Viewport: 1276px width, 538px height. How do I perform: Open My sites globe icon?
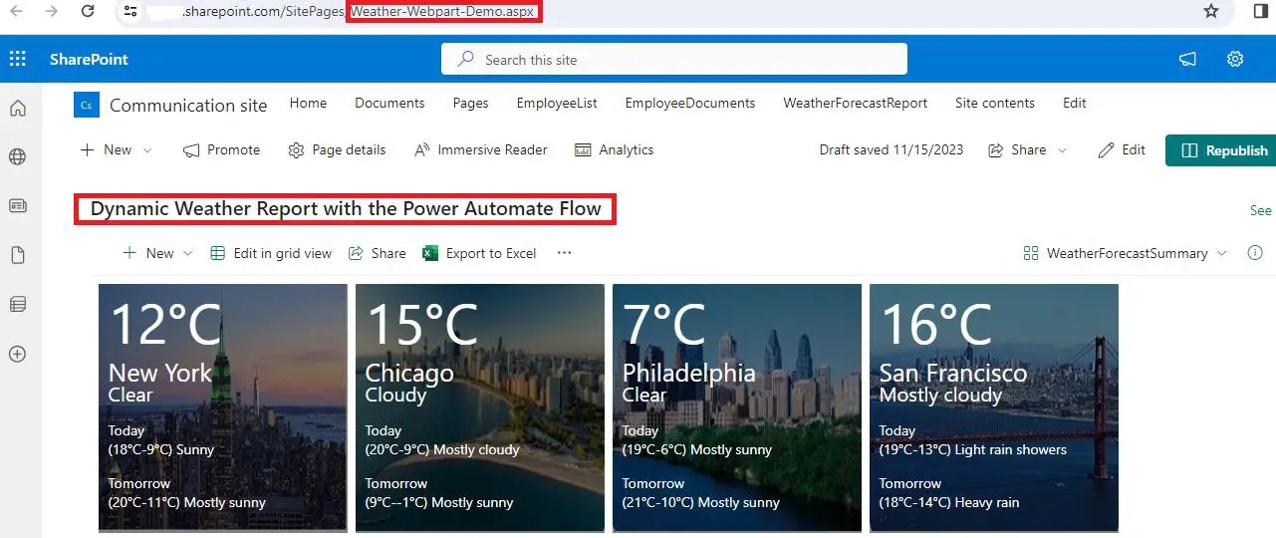(x=17, y=156)
